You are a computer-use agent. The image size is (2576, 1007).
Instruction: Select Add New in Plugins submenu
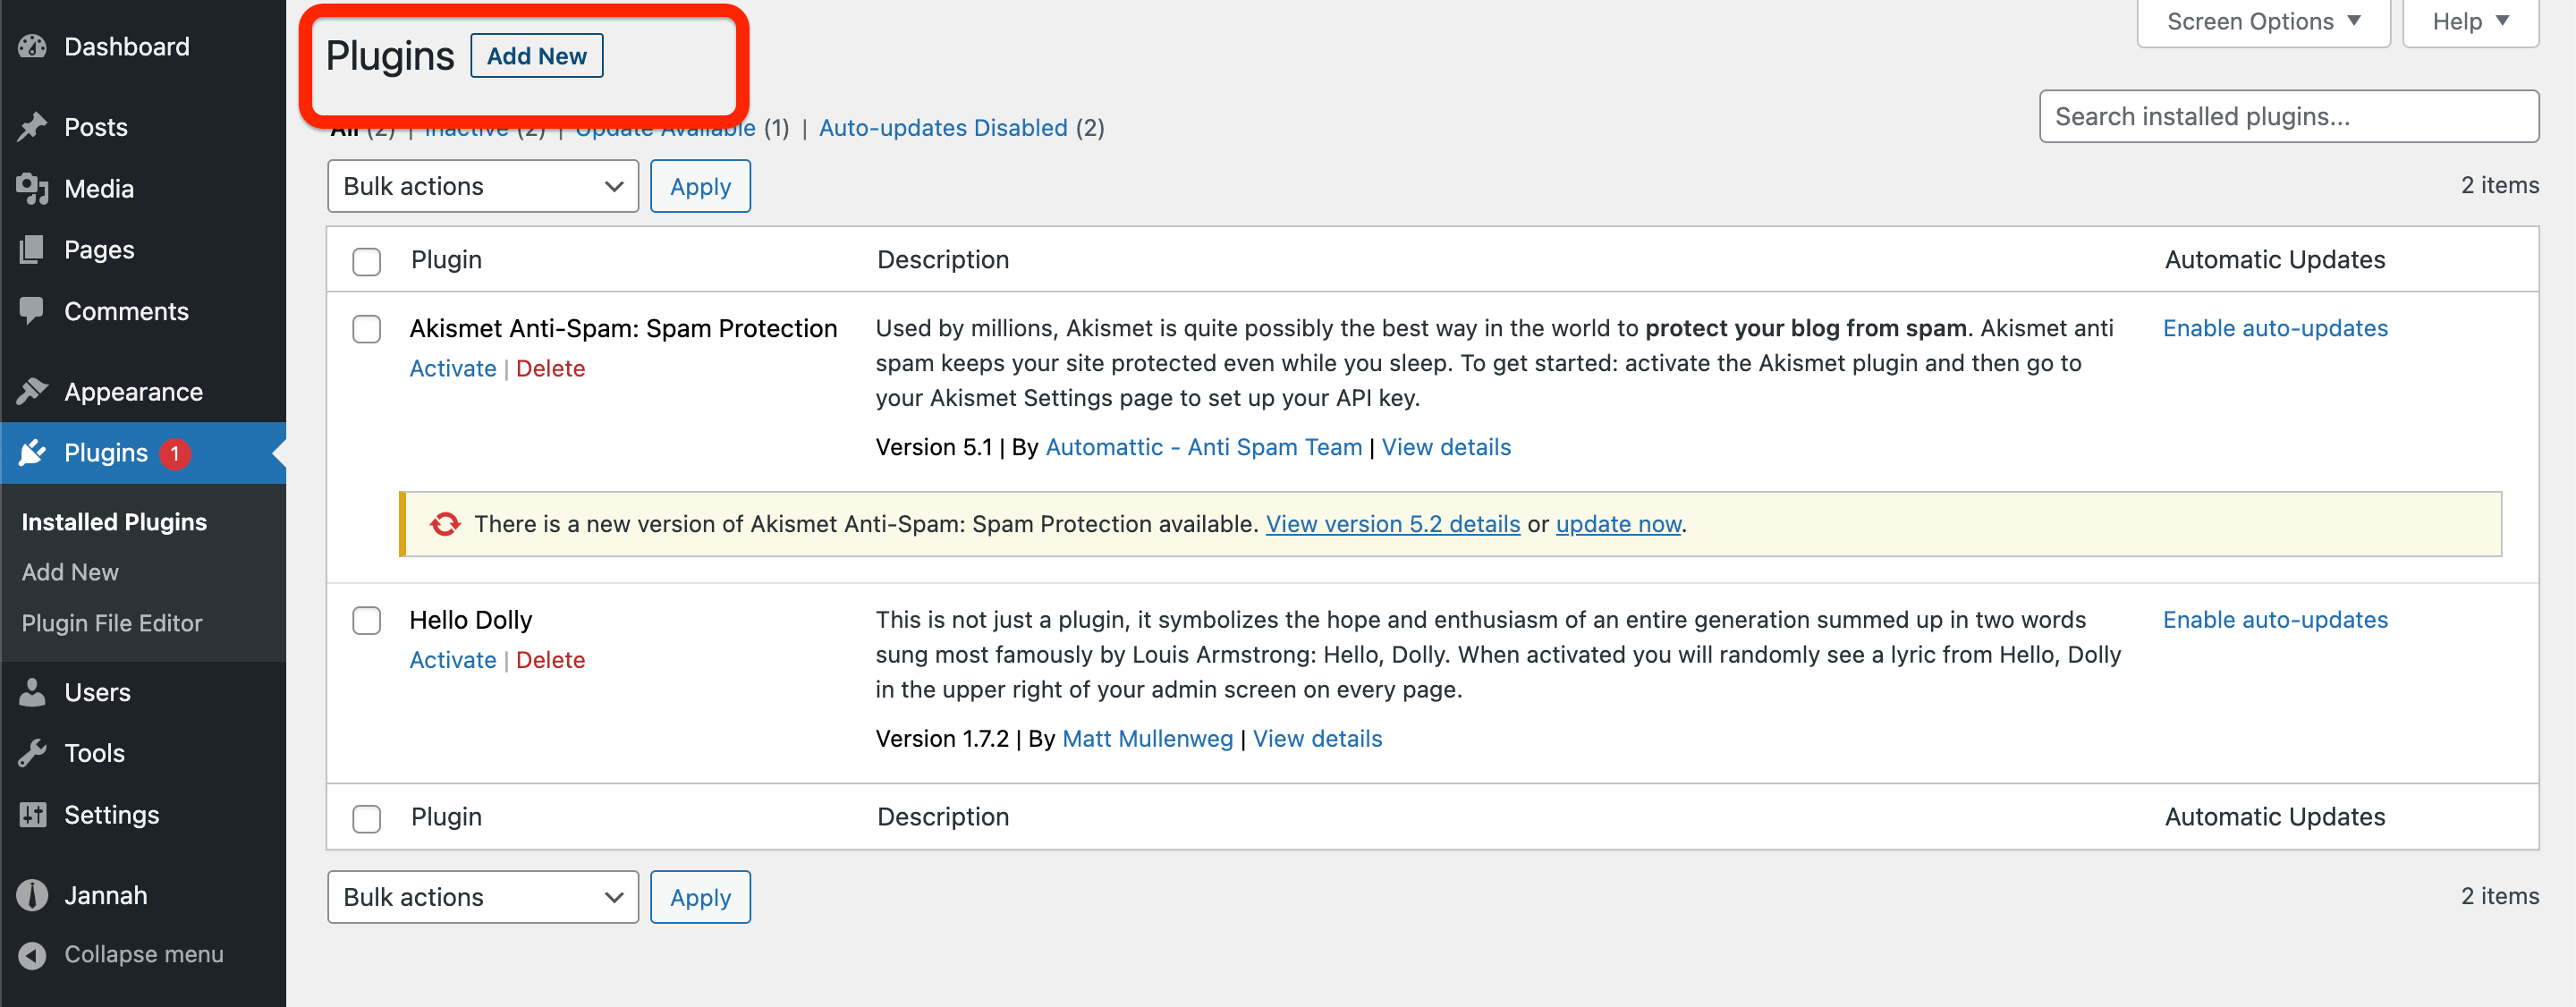[70, 572]
